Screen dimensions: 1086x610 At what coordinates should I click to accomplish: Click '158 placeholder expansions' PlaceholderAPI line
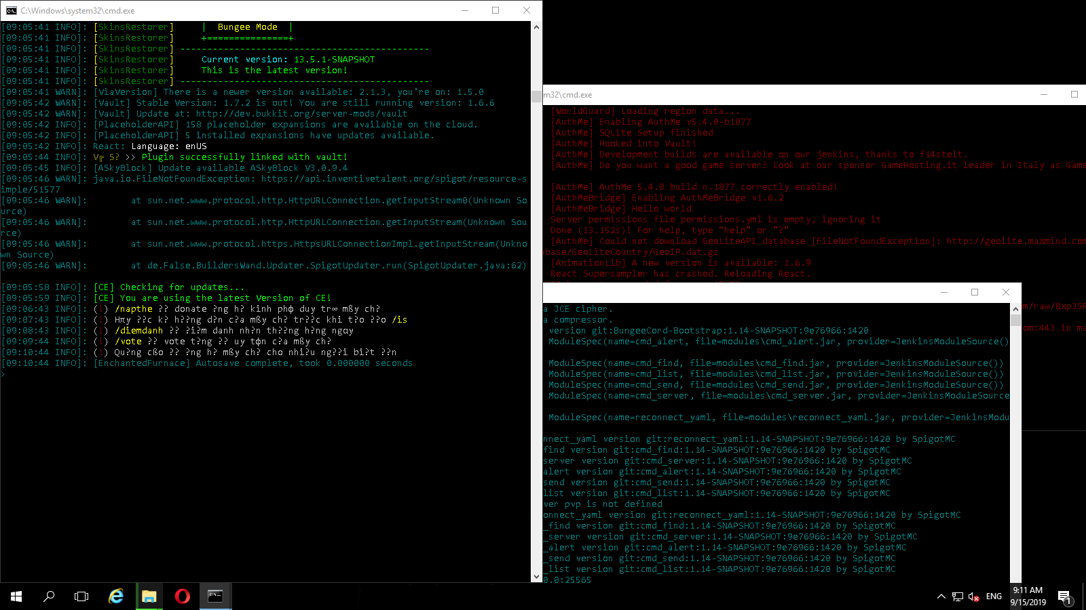tap(240, 125)
